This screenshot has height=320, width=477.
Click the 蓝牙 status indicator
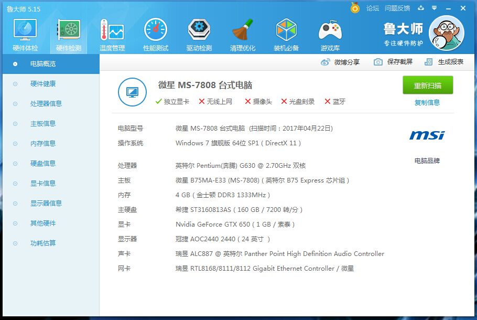coord(335,101)
